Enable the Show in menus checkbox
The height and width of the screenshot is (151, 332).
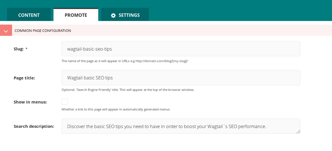coord(65,102)
